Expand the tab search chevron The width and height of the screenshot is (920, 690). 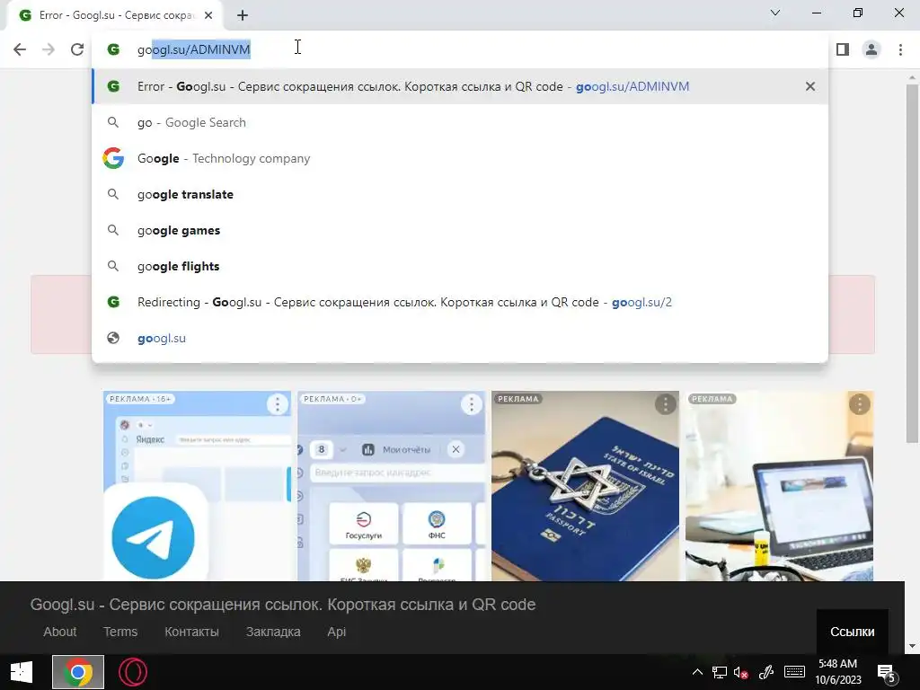(x=775, y=13)
